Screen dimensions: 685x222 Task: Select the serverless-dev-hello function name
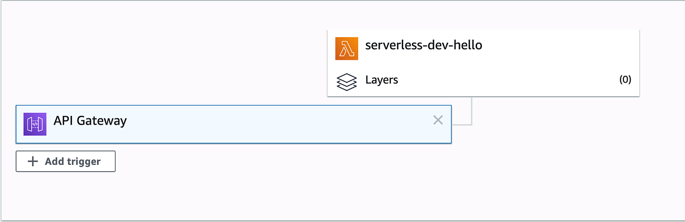coord(424,45)
